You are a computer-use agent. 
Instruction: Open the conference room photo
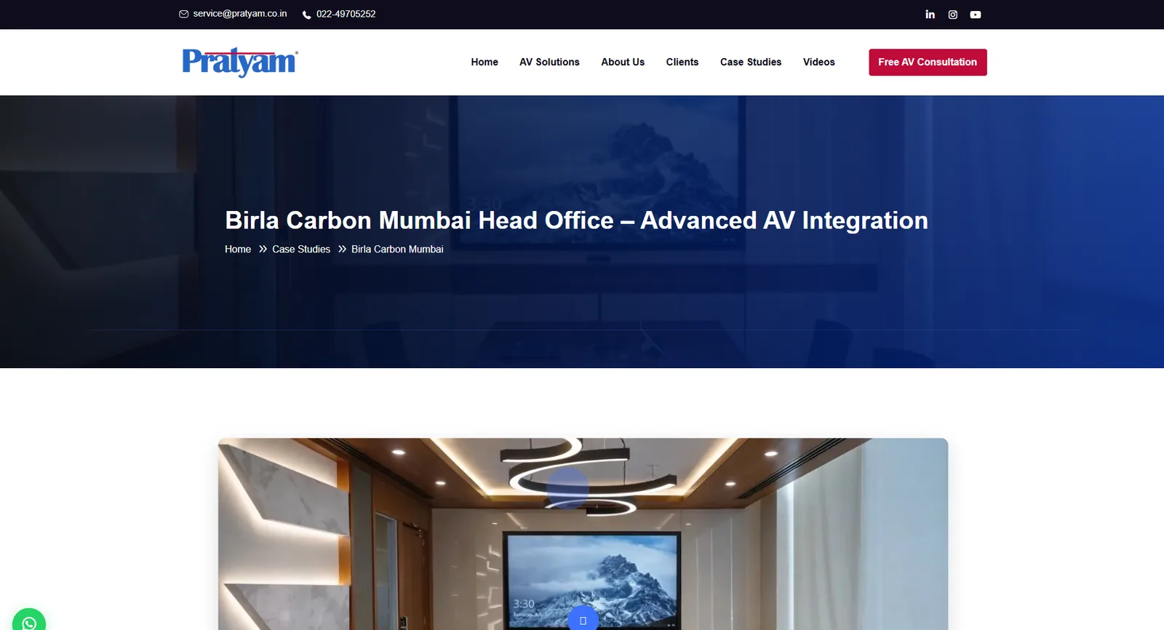coord(583,534)
